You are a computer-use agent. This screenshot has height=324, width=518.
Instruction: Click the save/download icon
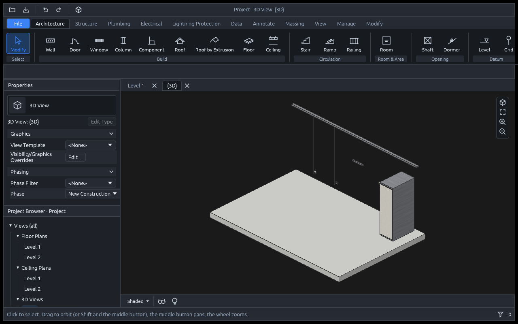click(26, 10)
